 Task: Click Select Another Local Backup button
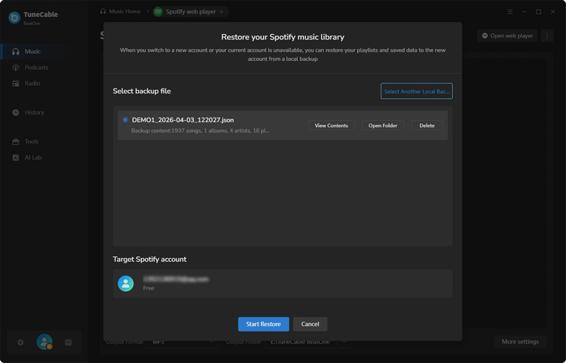[x=417, y=91]
